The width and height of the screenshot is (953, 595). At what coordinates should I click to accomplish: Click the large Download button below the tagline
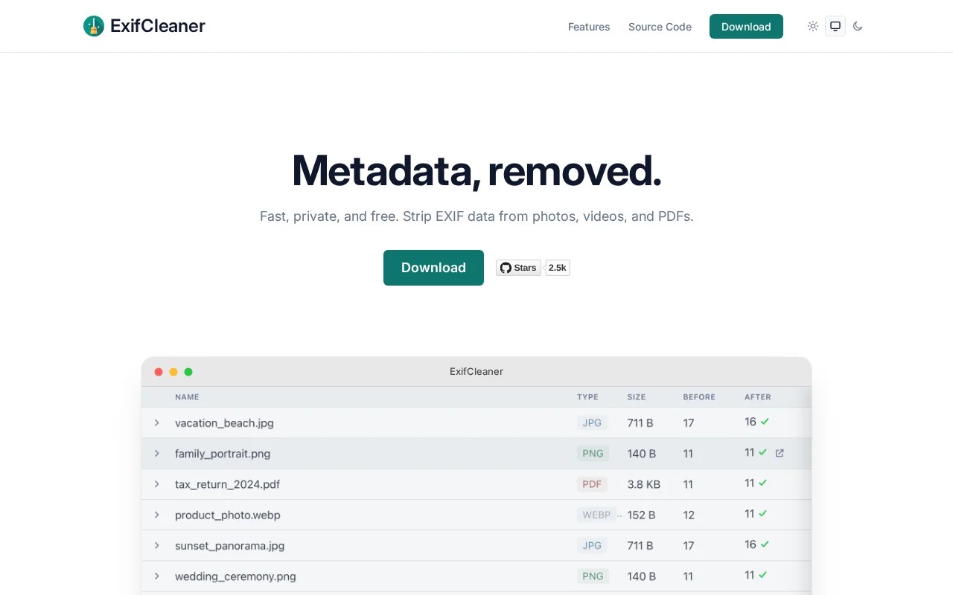point(433,268)
